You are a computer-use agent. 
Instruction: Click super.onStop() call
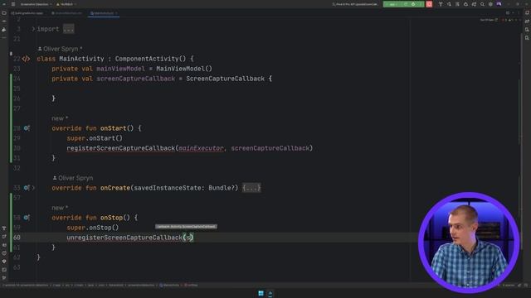(x=93, y=228)
